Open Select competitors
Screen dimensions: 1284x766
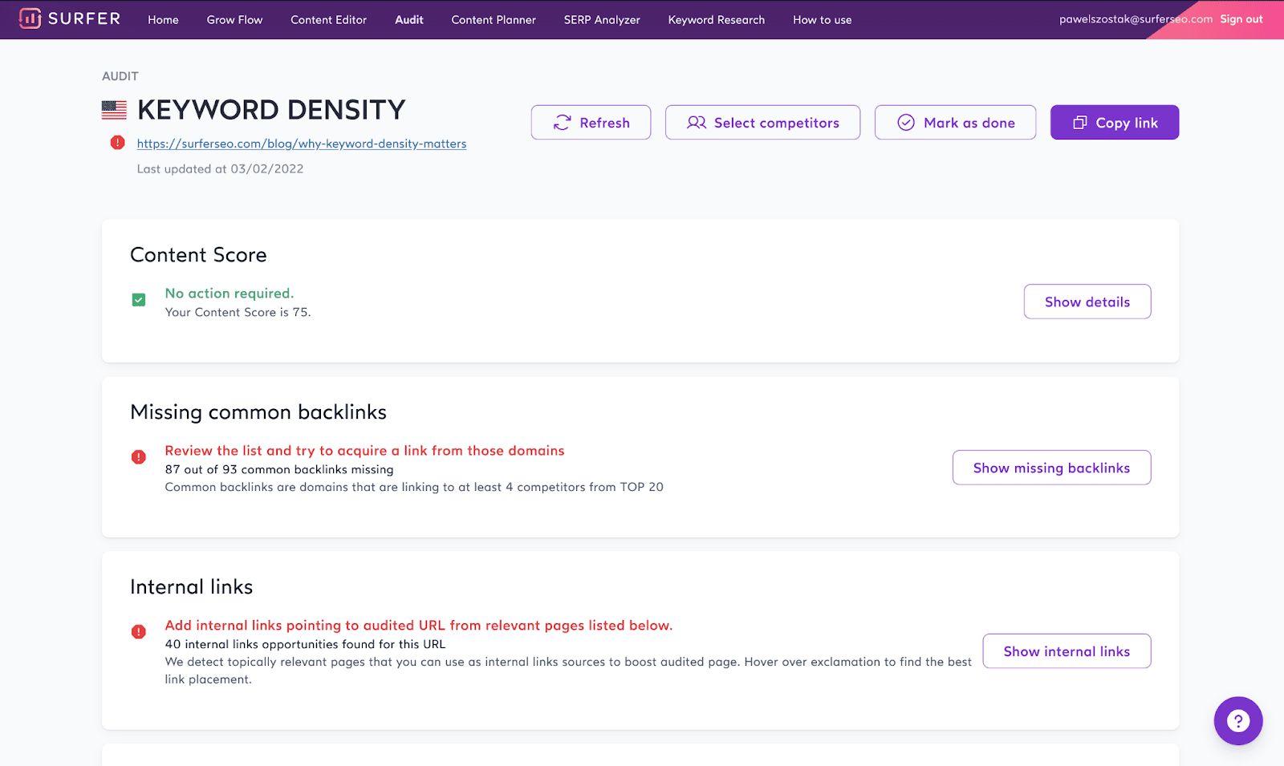coord(762,123)
